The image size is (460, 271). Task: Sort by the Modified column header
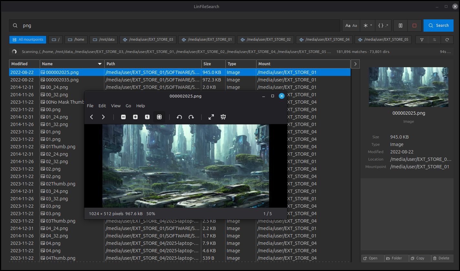click(x=25, y=64)
